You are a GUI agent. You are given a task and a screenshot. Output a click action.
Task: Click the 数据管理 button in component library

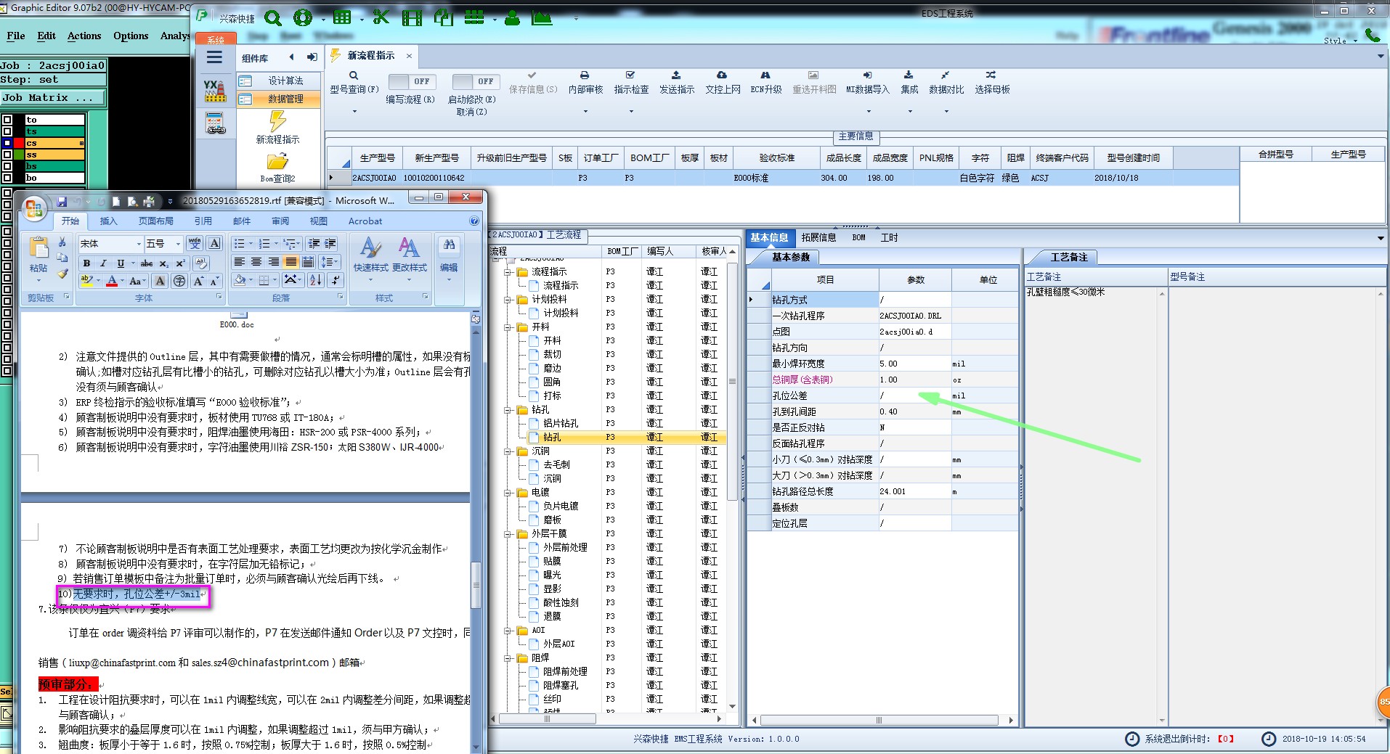[279, 99]
